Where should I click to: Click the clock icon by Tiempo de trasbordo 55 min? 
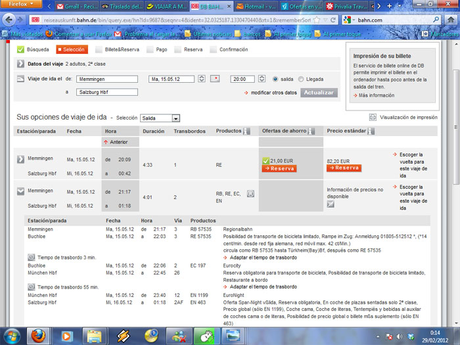coord(32,287)
